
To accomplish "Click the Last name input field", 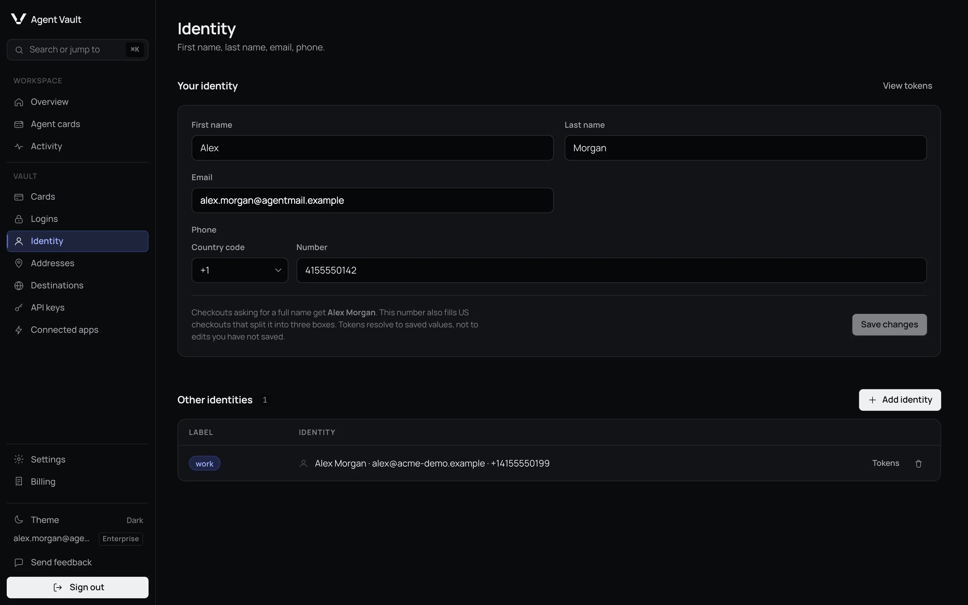I will tap(745, 148).
